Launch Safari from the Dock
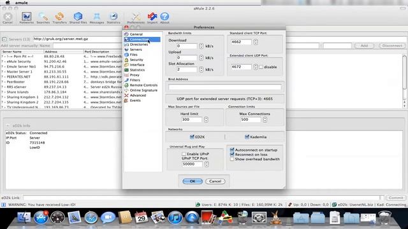 (x=91, y=218)
